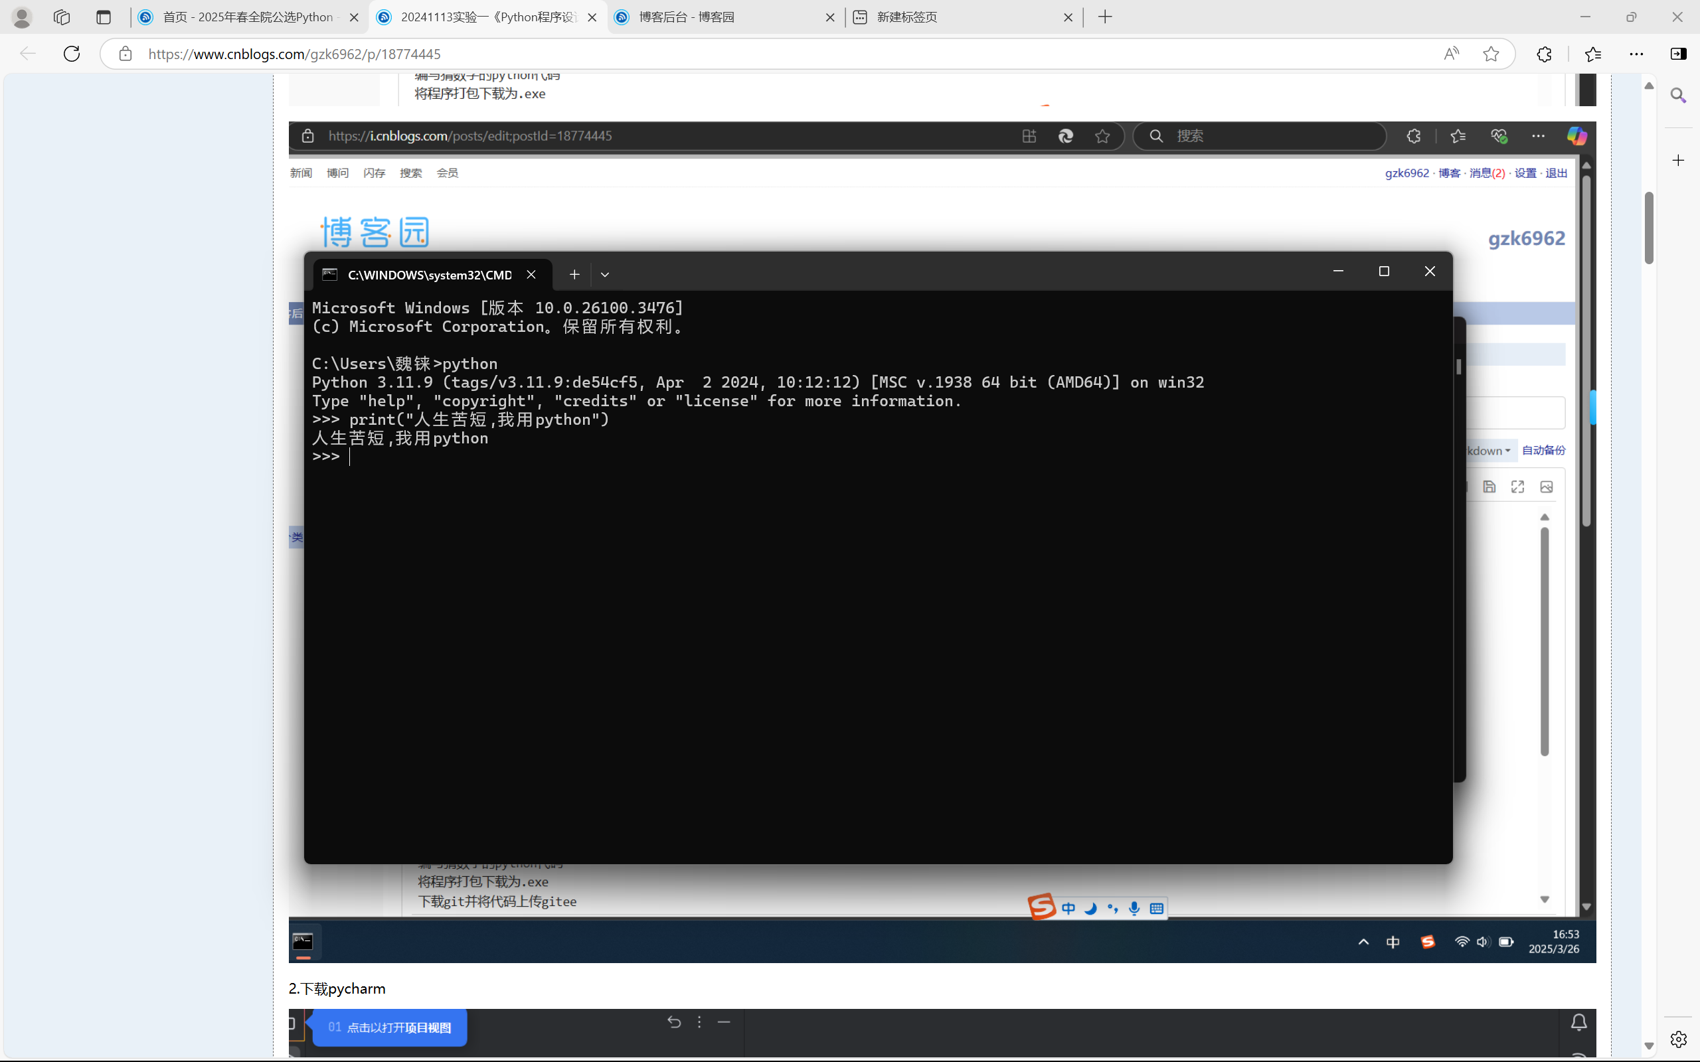Click the browser refresh icon
Screen dimensions: 1700x1062
pyautogui.click(x=72, y=53)
